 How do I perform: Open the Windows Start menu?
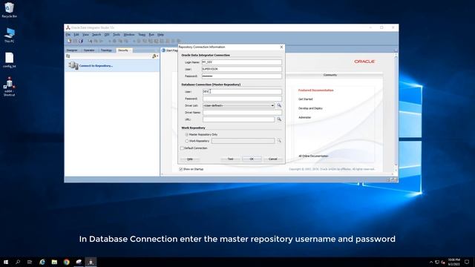tap(6, 262)
